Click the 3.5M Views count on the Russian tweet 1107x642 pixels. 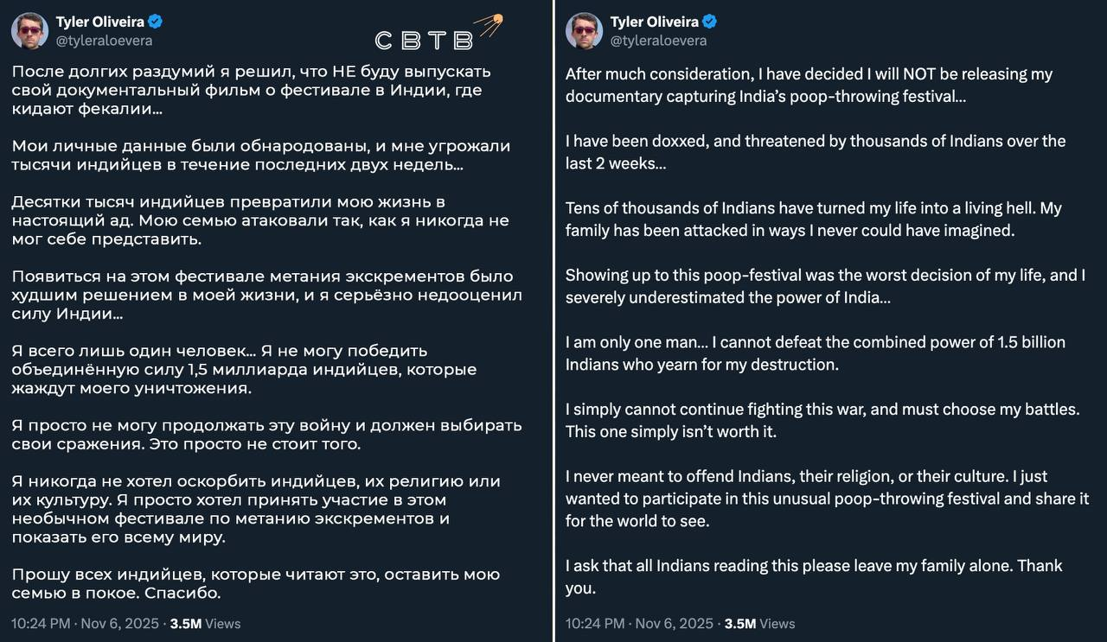(x=205, y=623)
